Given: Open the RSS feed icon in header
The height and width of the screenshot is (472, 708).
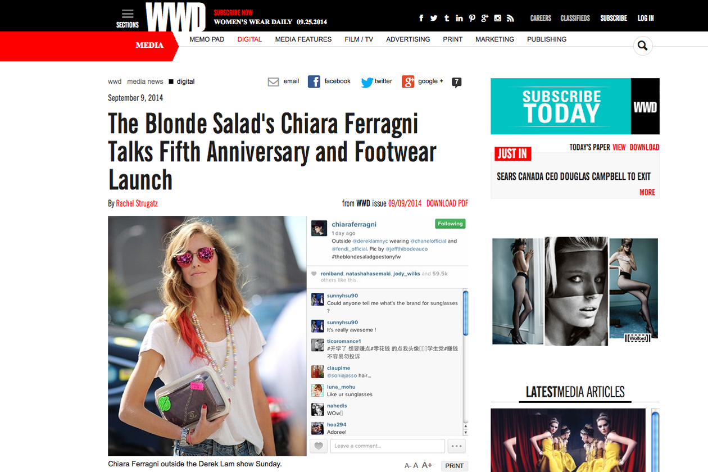Looking at the screenshot, I should coord(510,18).
